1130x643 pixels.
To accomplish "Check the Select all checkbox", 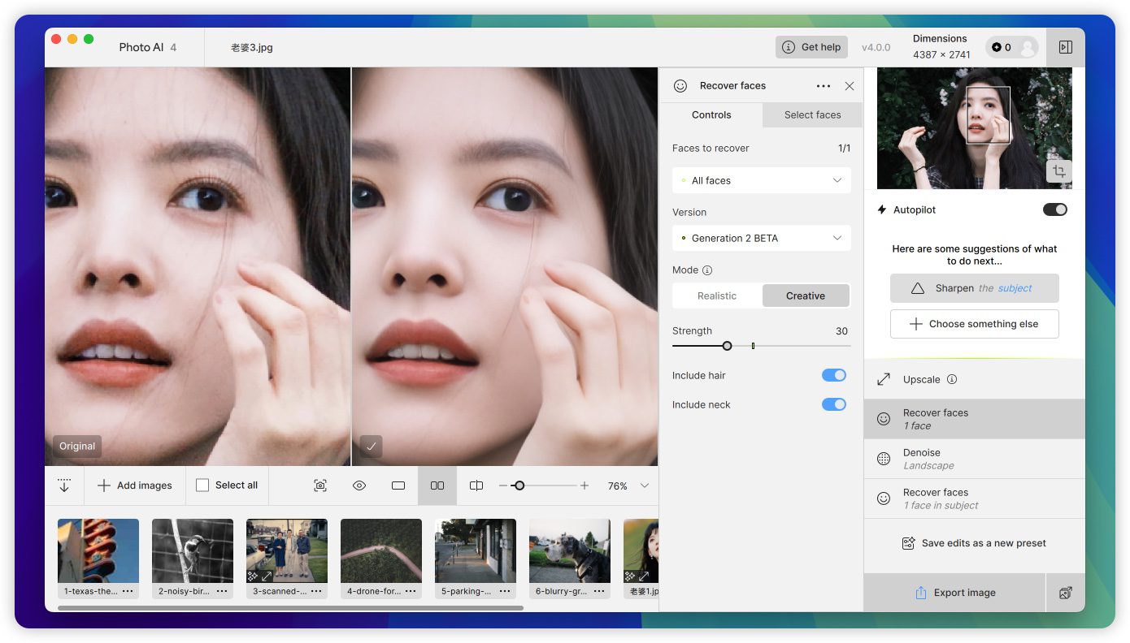I will point(202,485).
